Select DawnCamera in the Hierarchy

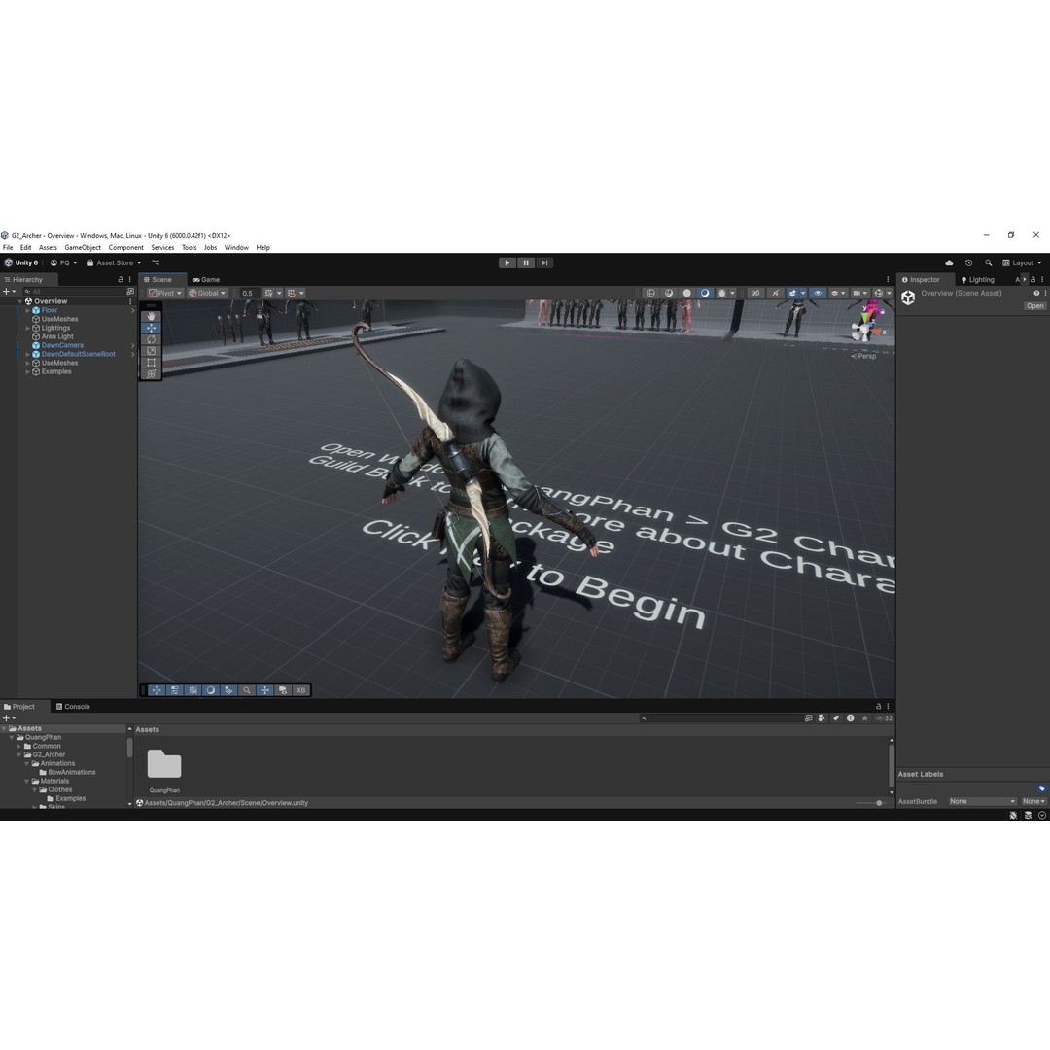[62, 345]
